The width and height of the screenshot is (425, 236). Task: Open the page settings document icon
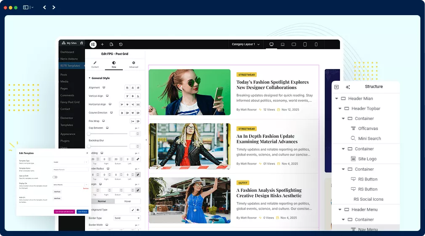(x=112, y=45)
